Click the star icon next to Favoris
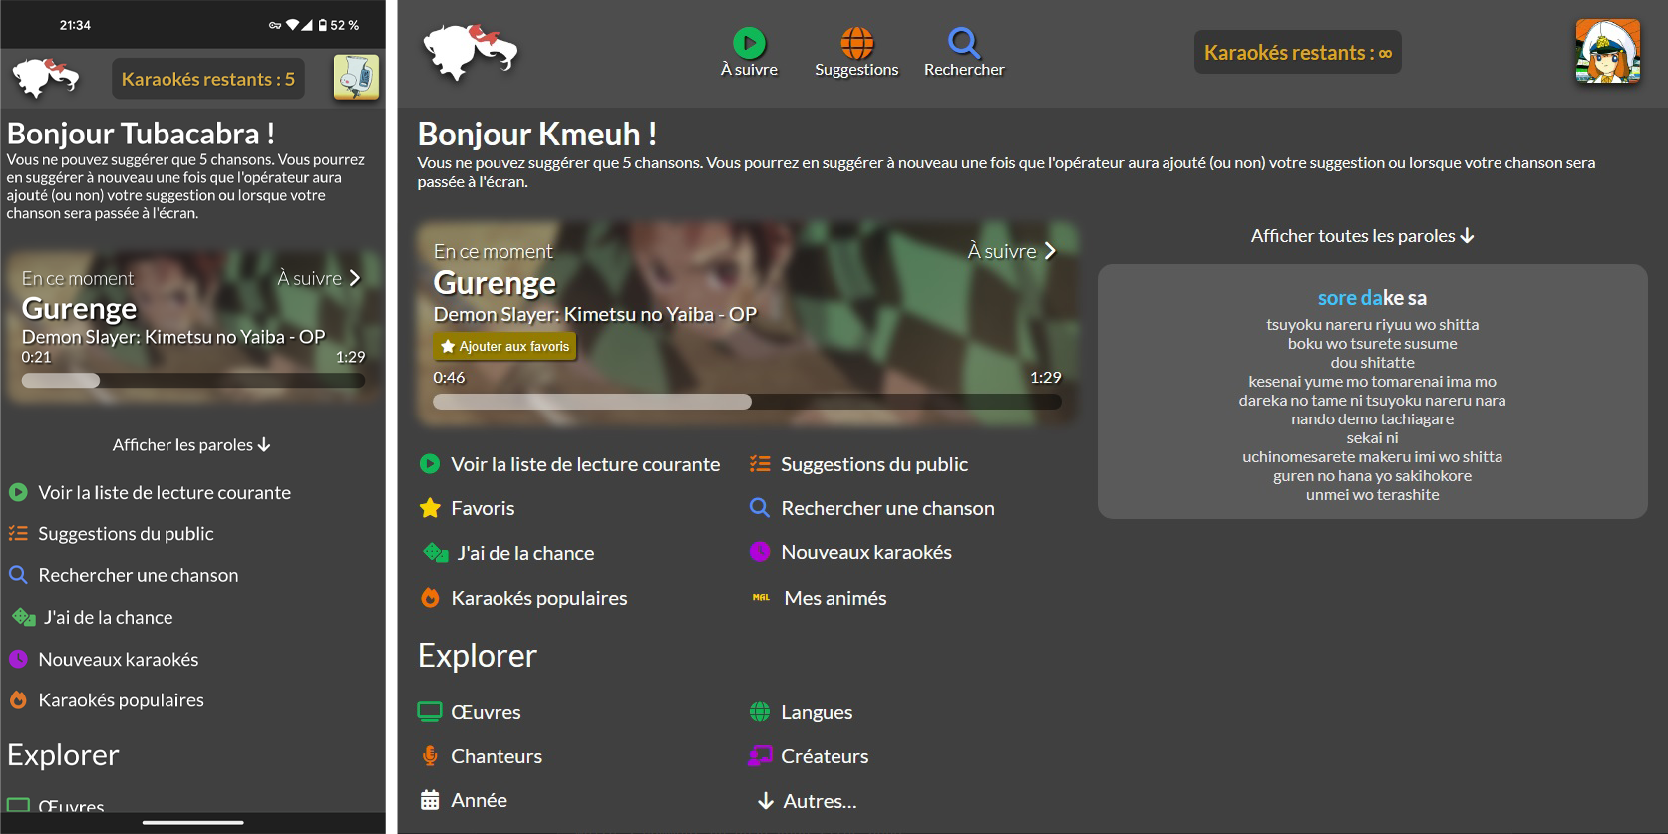The width and height of the screenshot is (1668, 834). [430, 508]
